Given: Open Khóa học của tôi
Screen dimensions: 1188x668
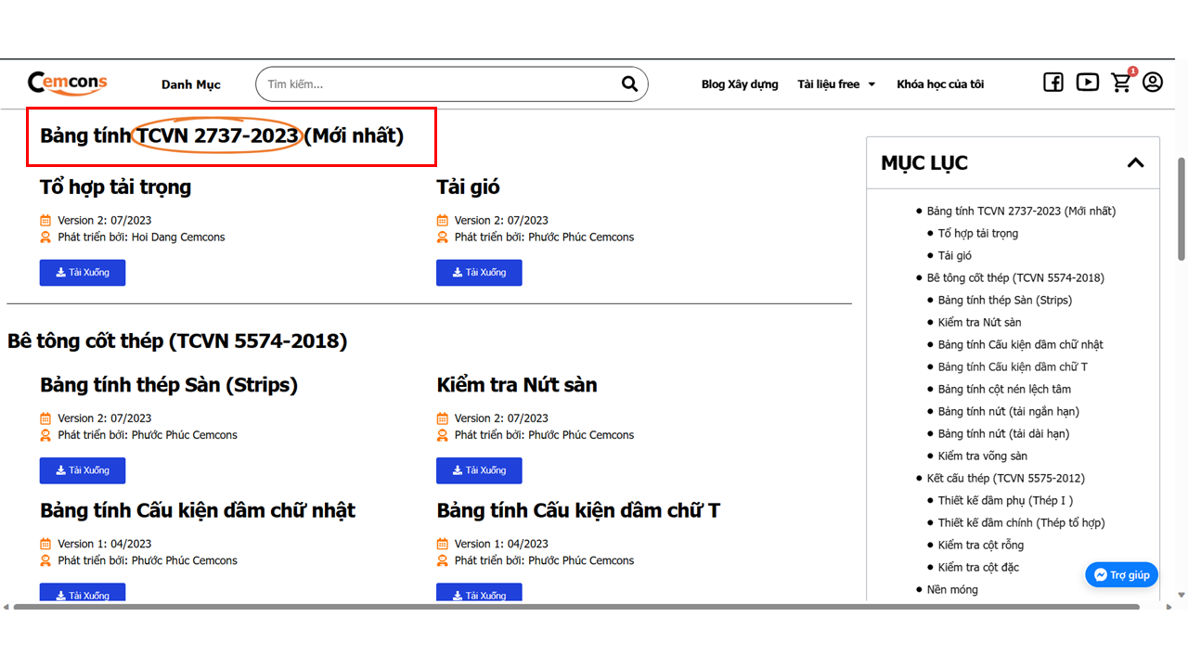Looking at the screenshot, I should (940, 84).
